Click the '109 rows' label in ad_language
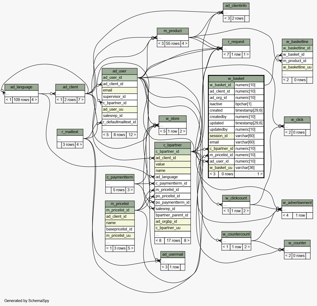 pos(21,100)
